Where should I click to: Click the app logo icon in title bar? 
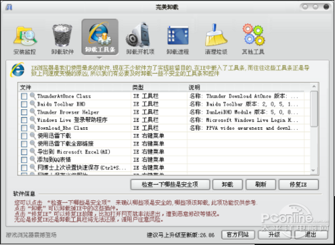tap(9, 7)
